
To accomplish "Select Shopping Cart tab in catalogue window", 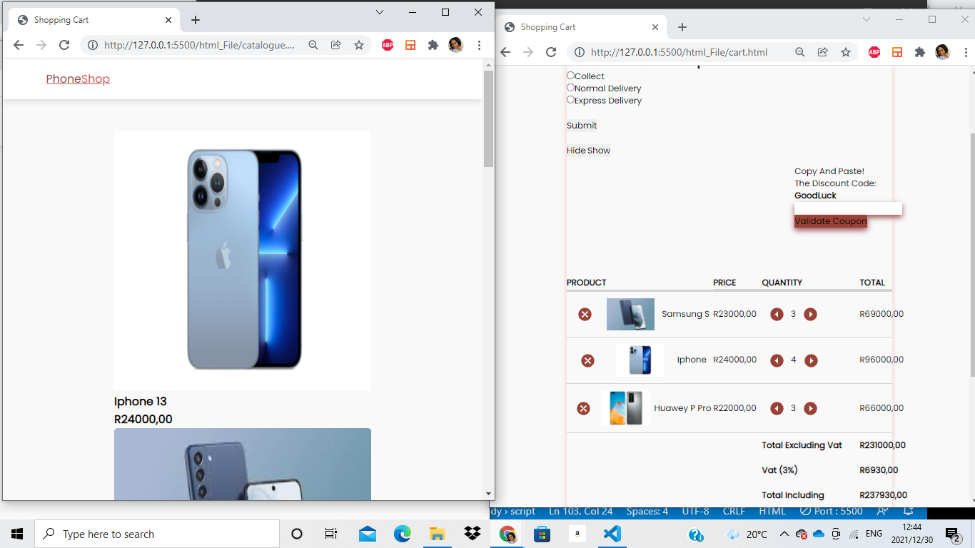I will pos(94,20).
